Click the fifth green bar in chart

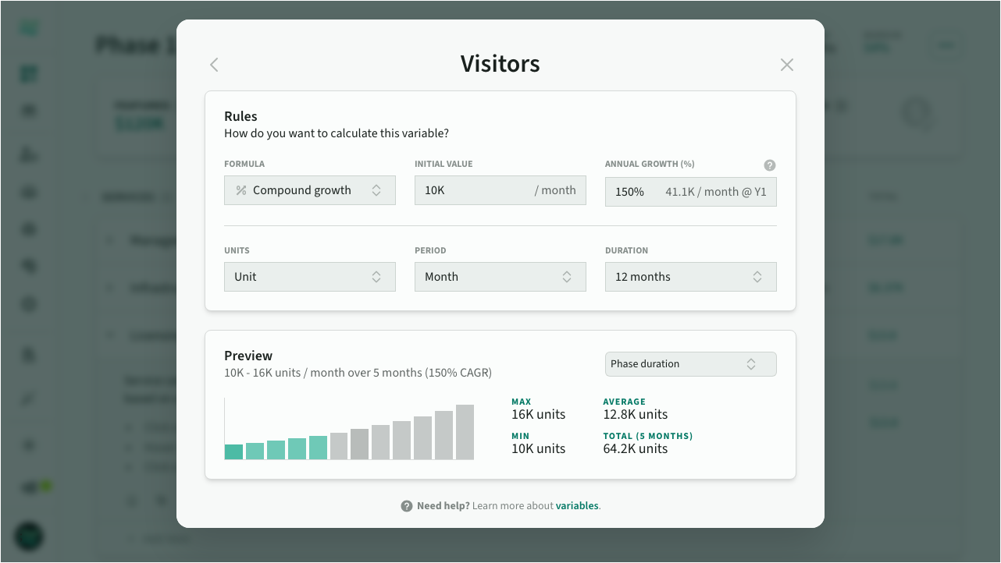point(318,448)
